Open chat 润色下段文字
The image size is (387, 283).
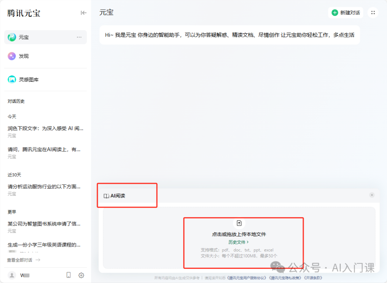pyautogui.click(x=46, y=129)
